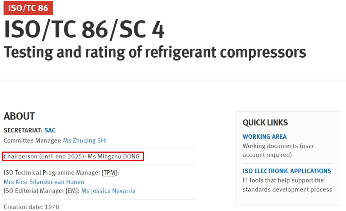Click the Creation date: 1978 text
Viewport: 346px width, 211px height.
[32, 207]
